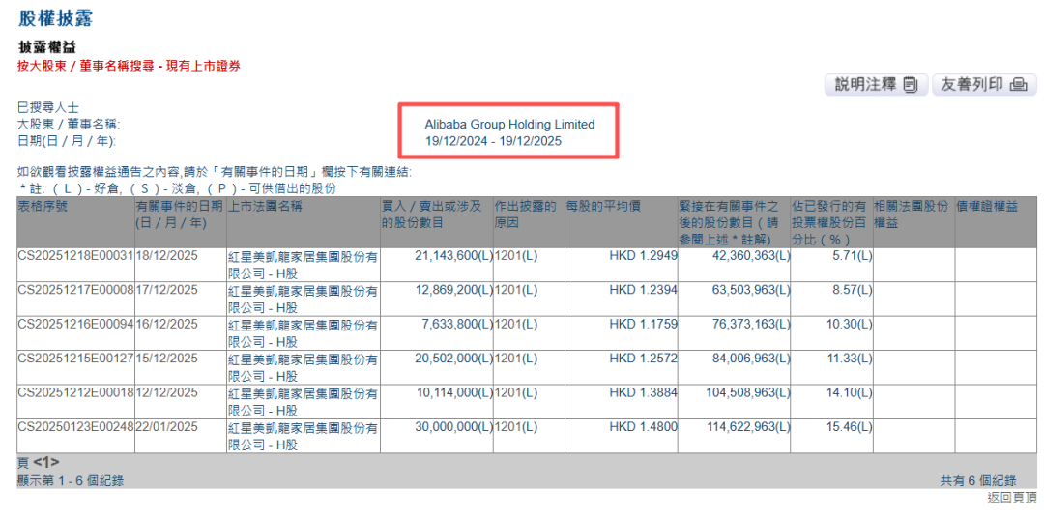Open event date 16/12/2025 link

pyautogui.click(x=166, y=325)
